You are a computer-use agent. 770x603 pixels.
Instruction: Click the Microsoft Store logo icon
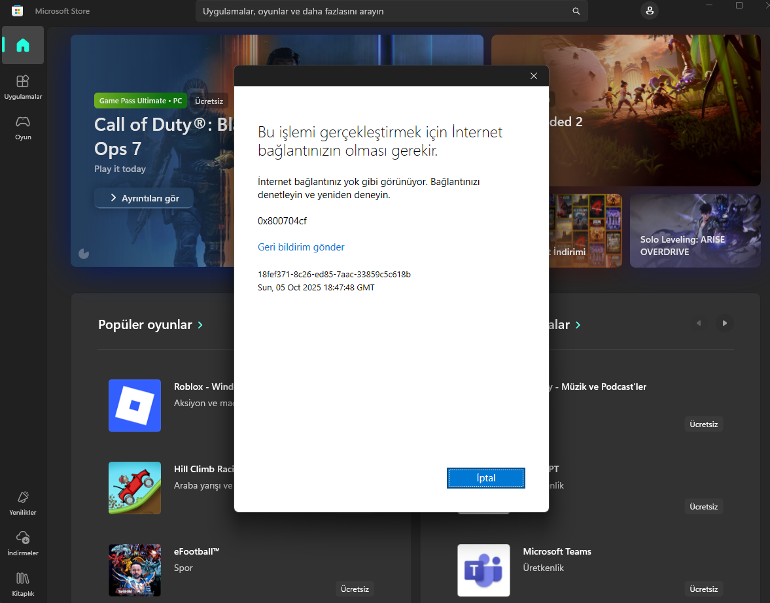(17, 11)
